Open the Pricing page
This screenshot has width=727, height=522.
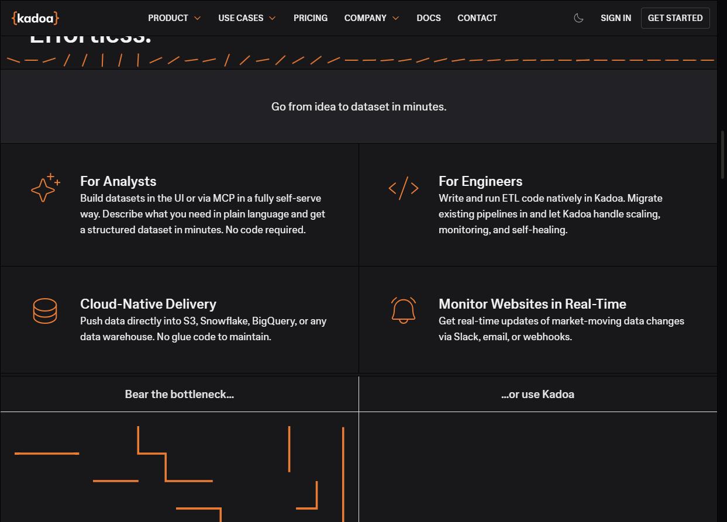311,18
